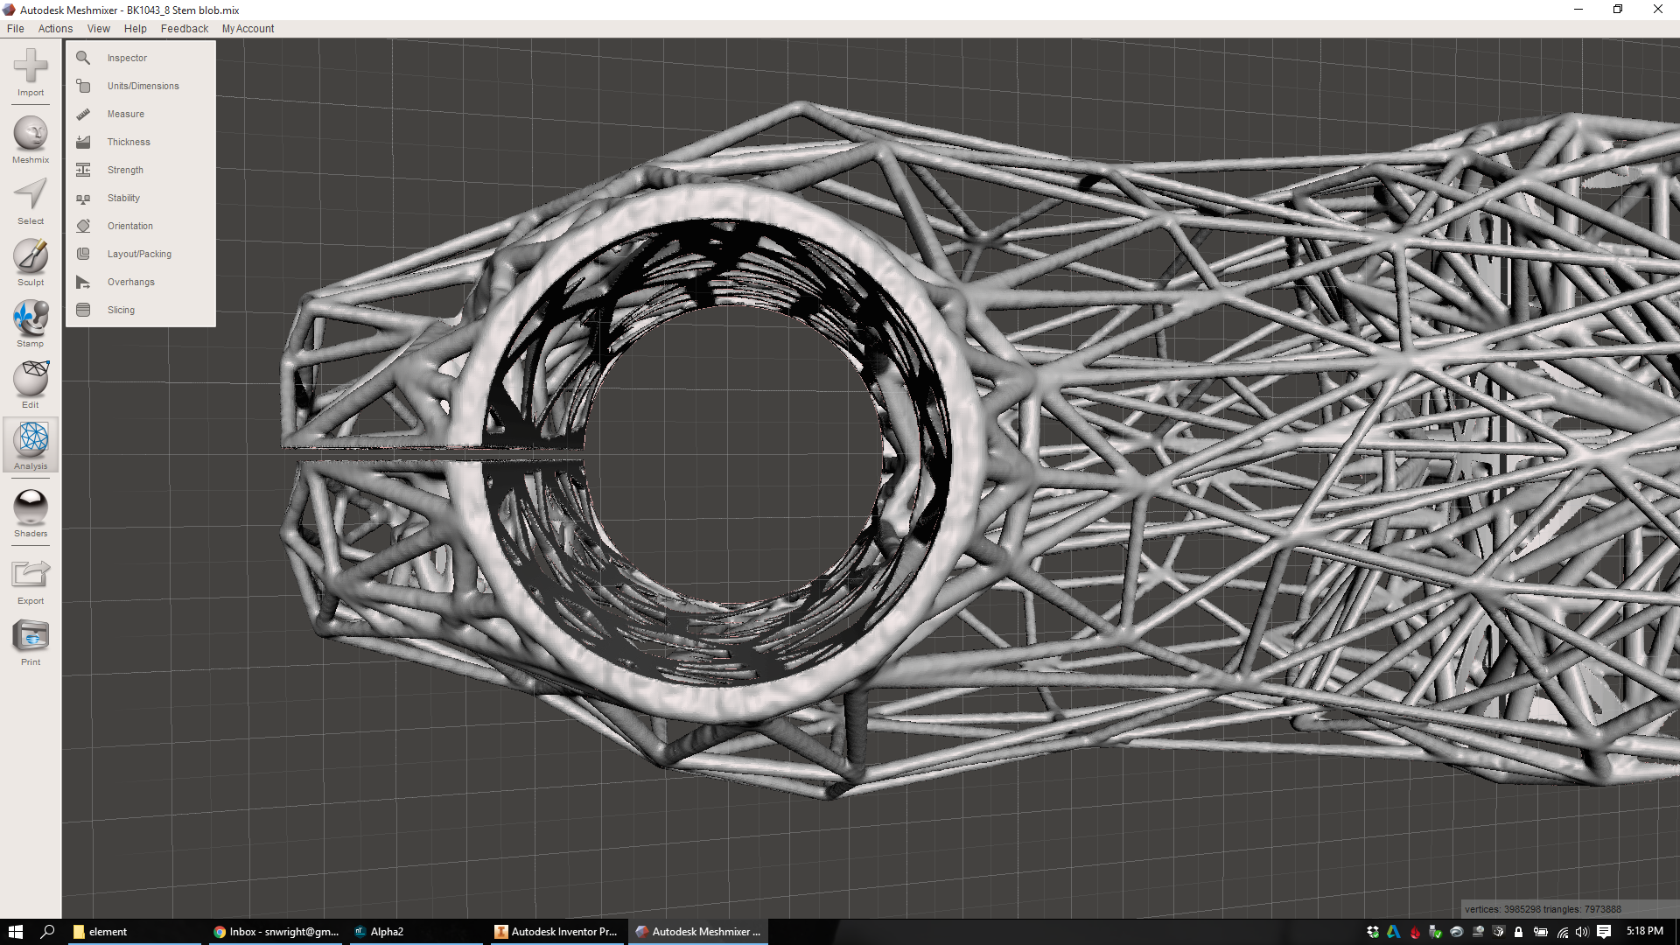Open the Sculpt brush tool
Viewport: 1680px width, 945px height.
click(x=31, y=256)
